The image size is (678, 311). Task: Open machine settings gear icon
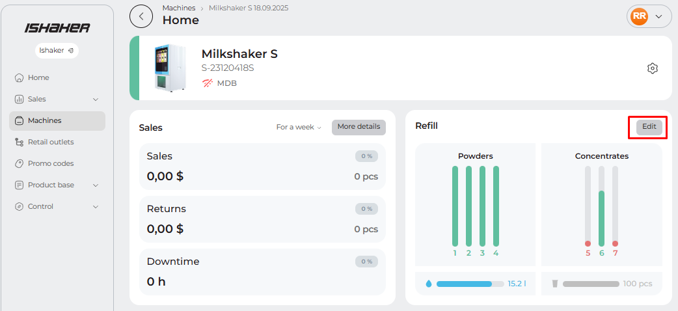653,68
